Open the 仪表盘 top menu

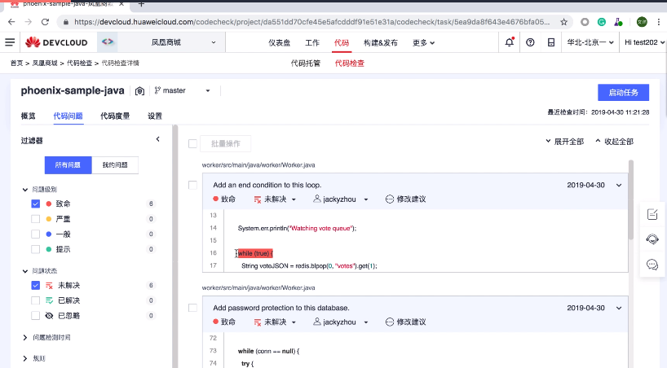[279, 42]
